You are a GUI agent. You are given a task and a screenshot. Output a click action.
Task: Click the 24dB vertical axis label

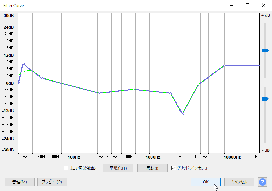click(x=8, y=27)
